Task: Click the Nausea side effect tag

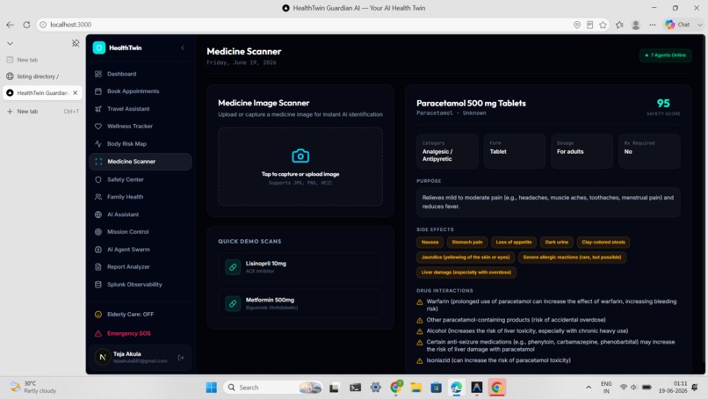Action: (x=430, y=243)
